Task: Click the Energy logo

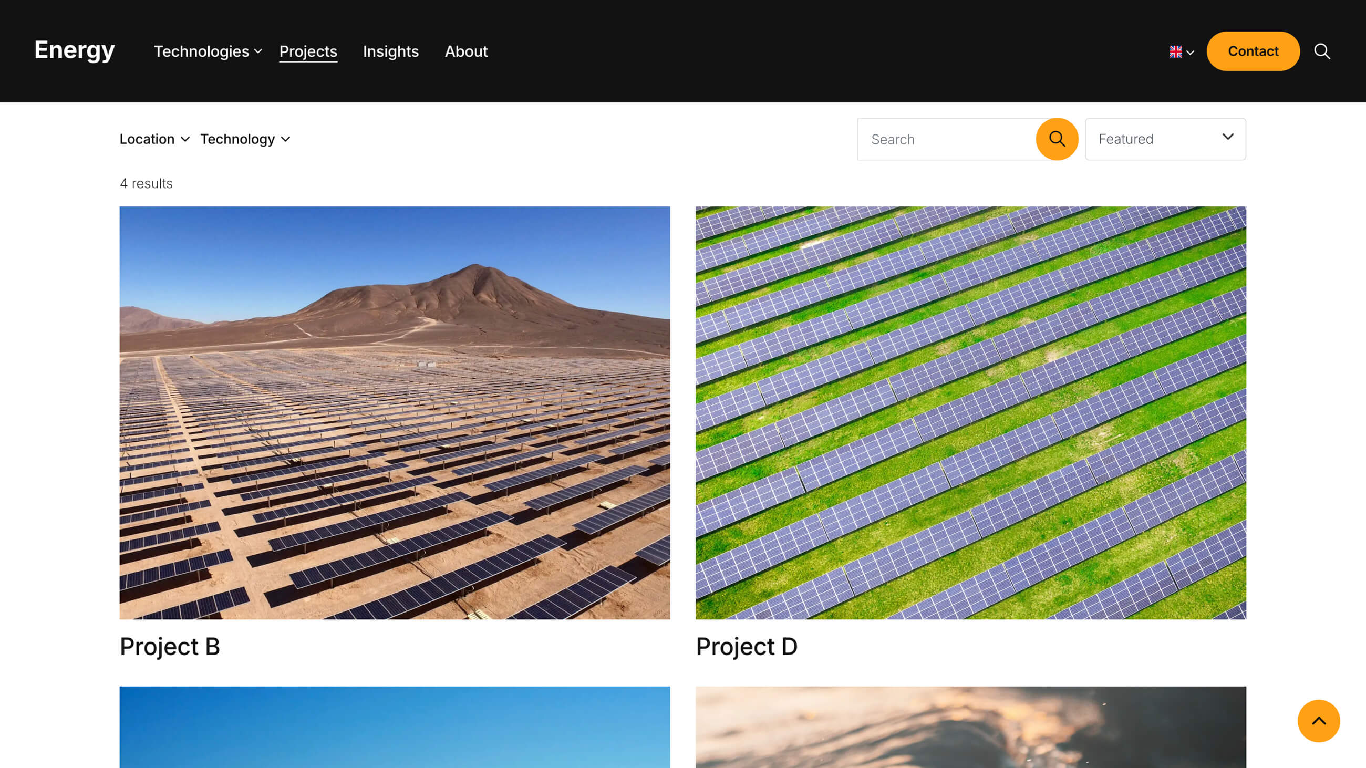Action: coord(74,50)
